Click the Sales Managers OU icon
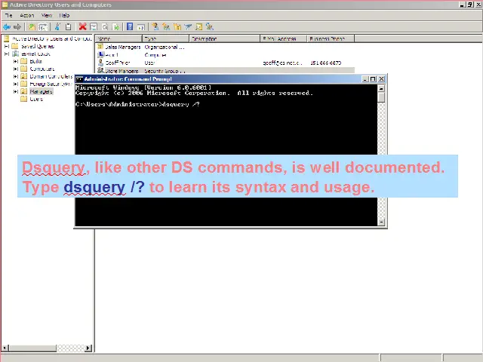Viewport: 483px width, 362px height. pyautogui.click(x=100, y=47)
